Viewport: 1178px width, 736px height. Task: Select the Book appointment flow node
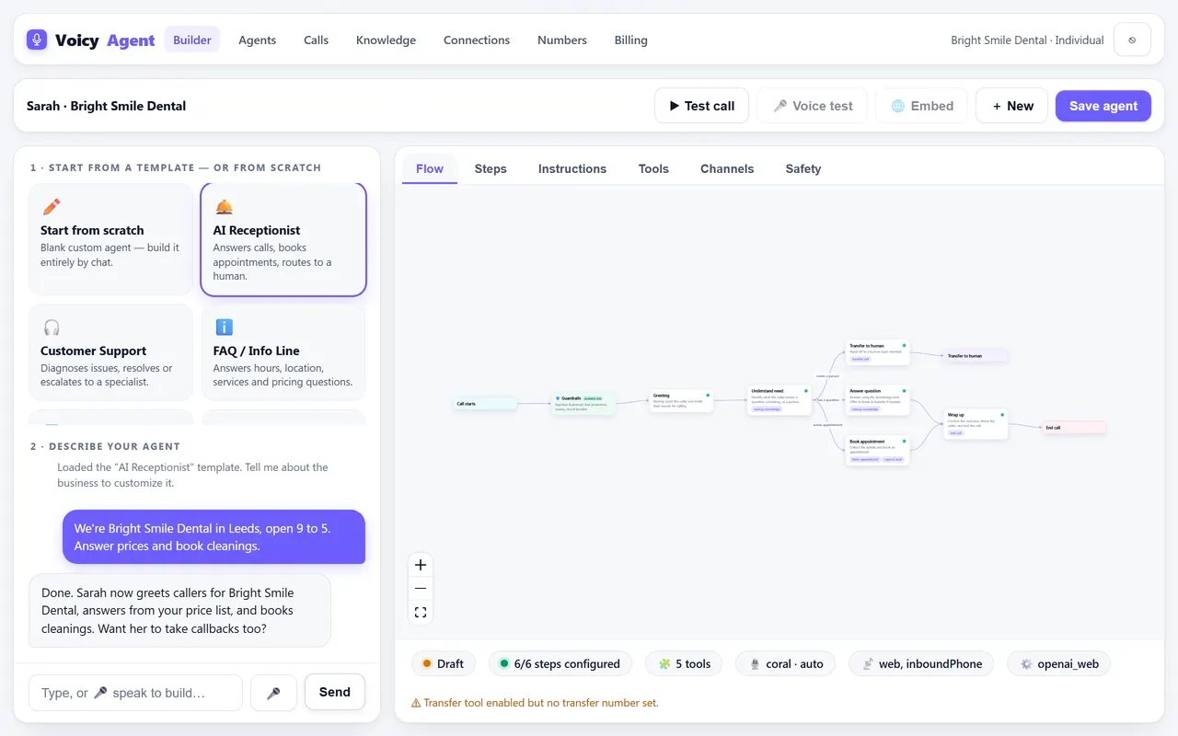pos(877,450)
